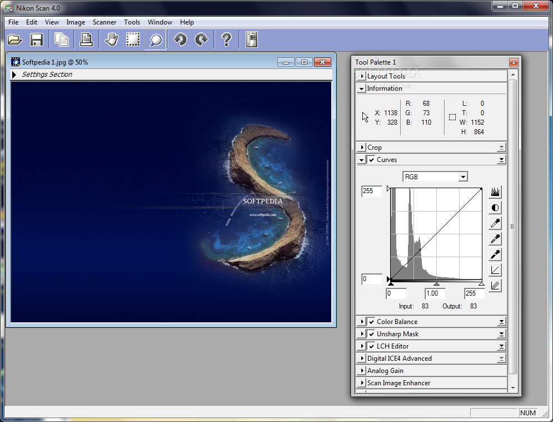Image resolution: width=553 pixels, height=422 pixels.
Task: Collapse the Curves section
Action: point(361,160)
